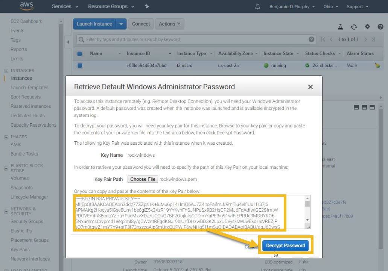Click the experiments flask icon
Image resolution: width=388 pixels, height=271 pixels.
(341, 27)
